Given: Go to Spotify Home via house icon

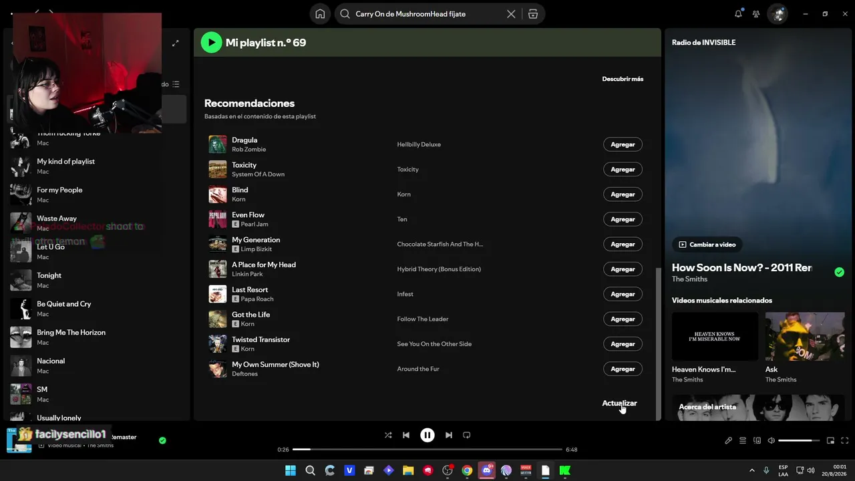Looking at the screenshot, I should click(x=321, y=14).
